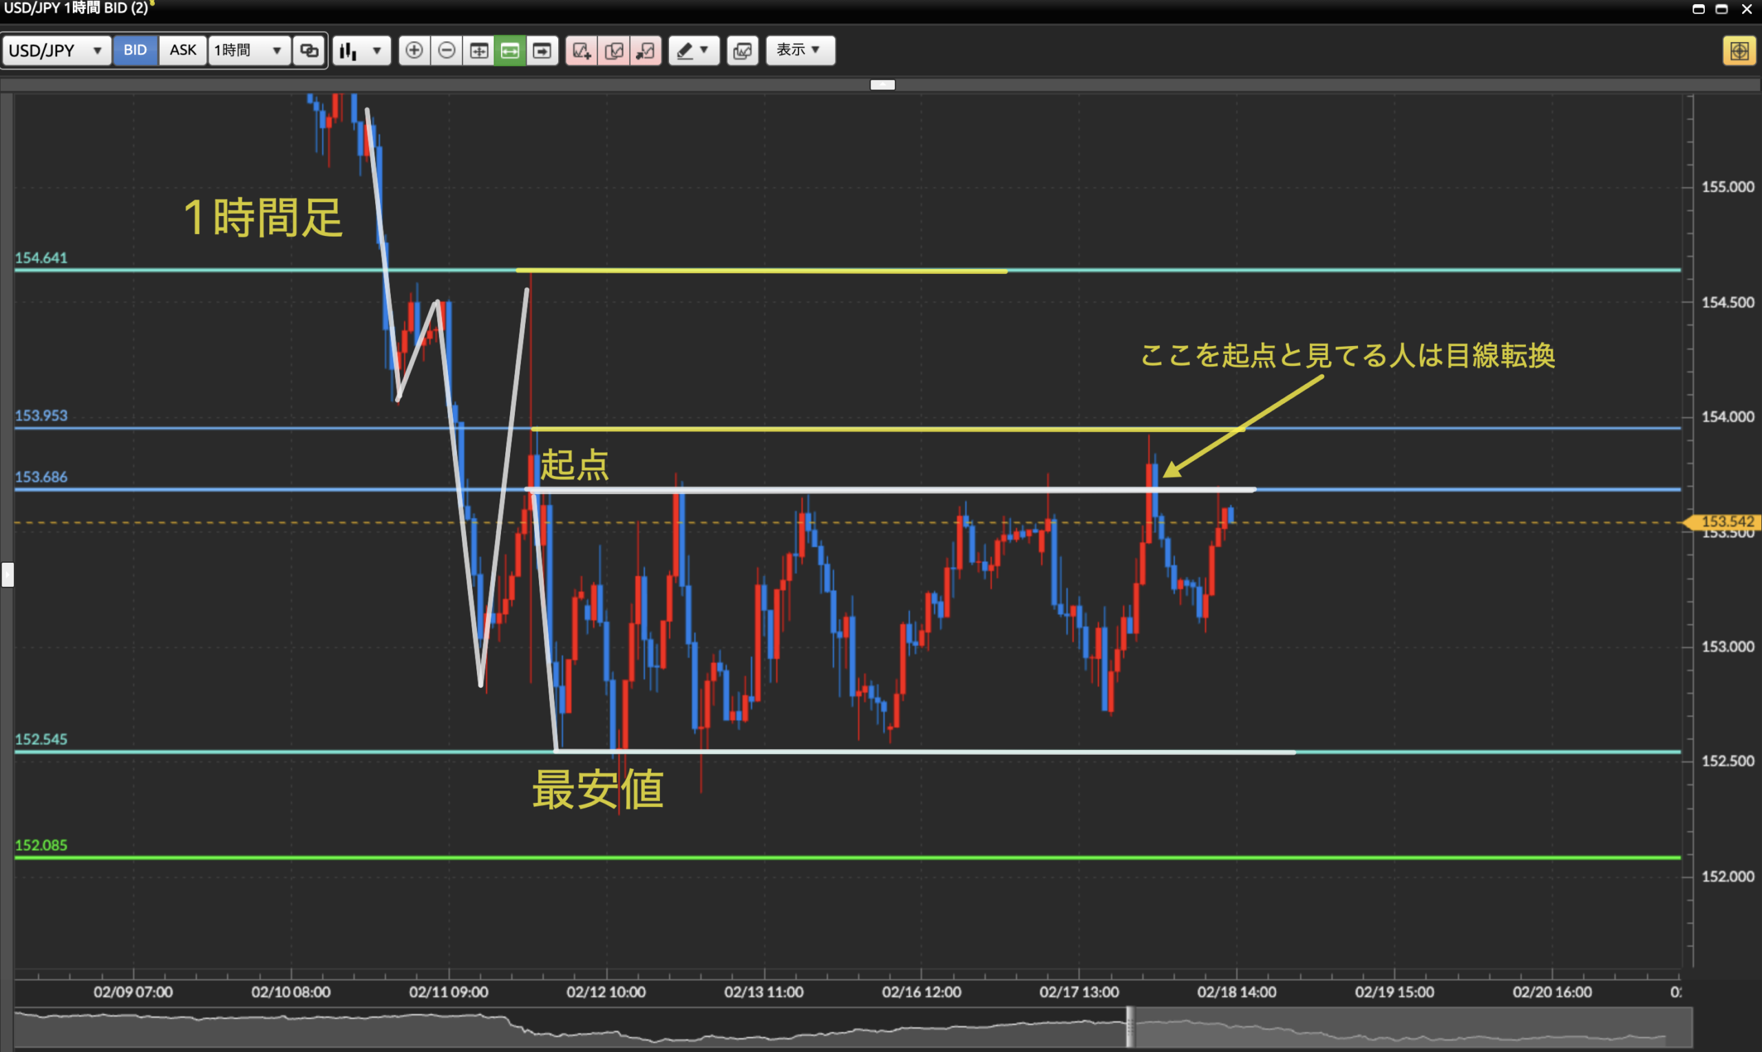Click the crosshair scale-reset icon
Image resolution: width=1762 pixels, height=1052 pixels.
click(478, 50)
